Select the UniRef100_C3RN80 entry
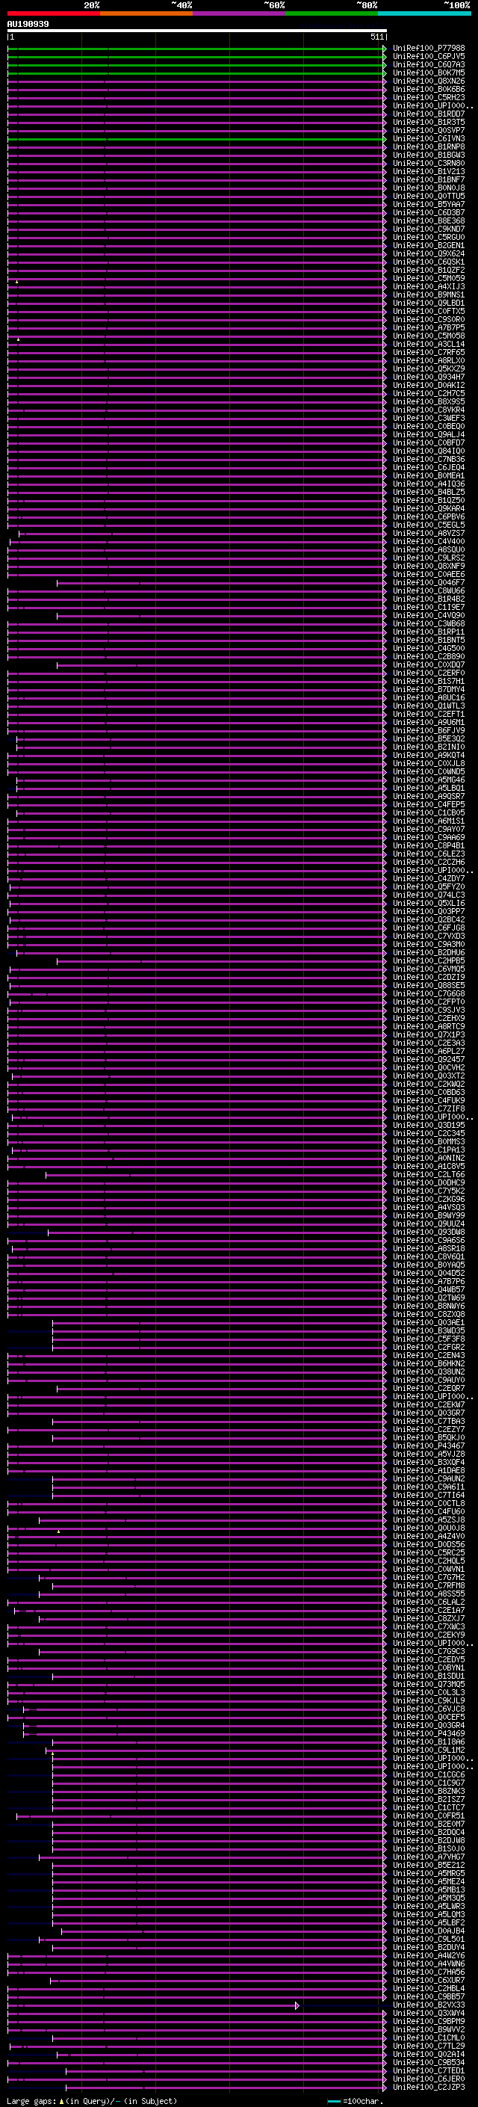Image resolution: width=478 pixels, height=2107 pixels. coord(428,164)
